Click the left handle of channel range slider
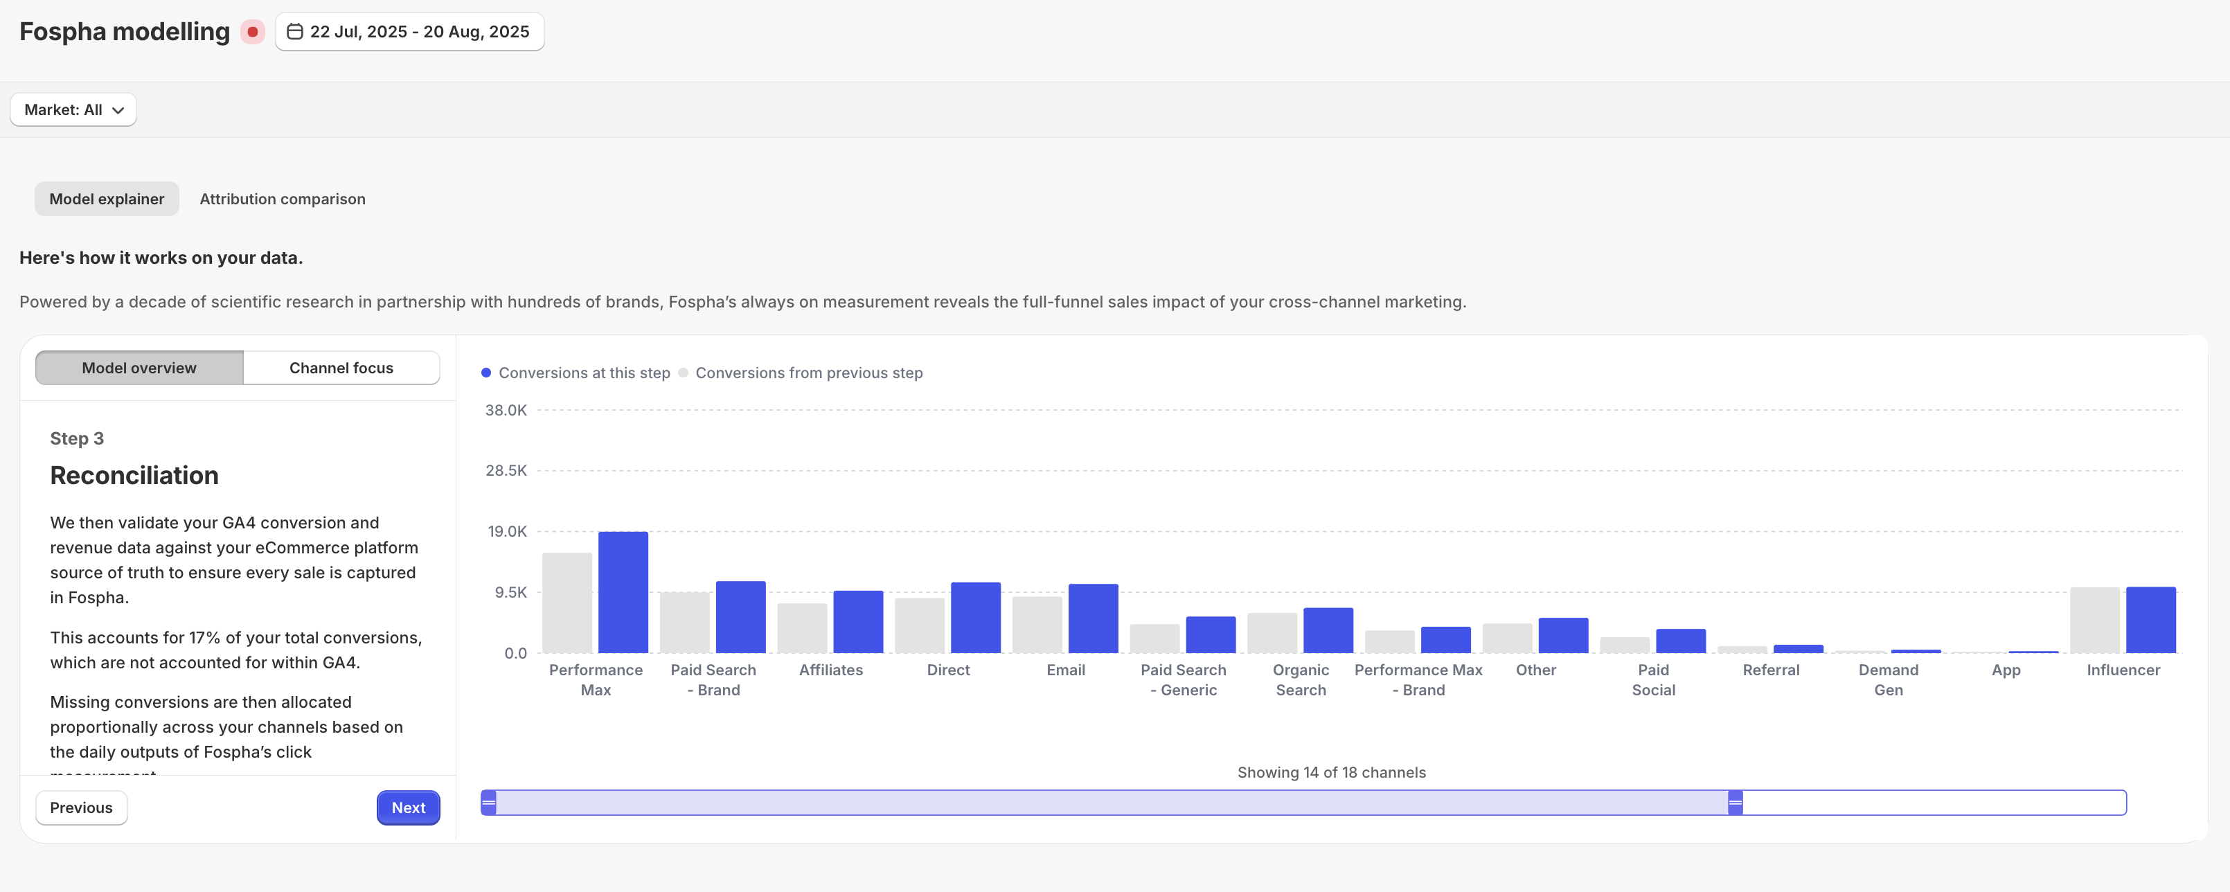The width and height of the screenshot is (2230, 892). pyautogui.click(x=489, y=803)
